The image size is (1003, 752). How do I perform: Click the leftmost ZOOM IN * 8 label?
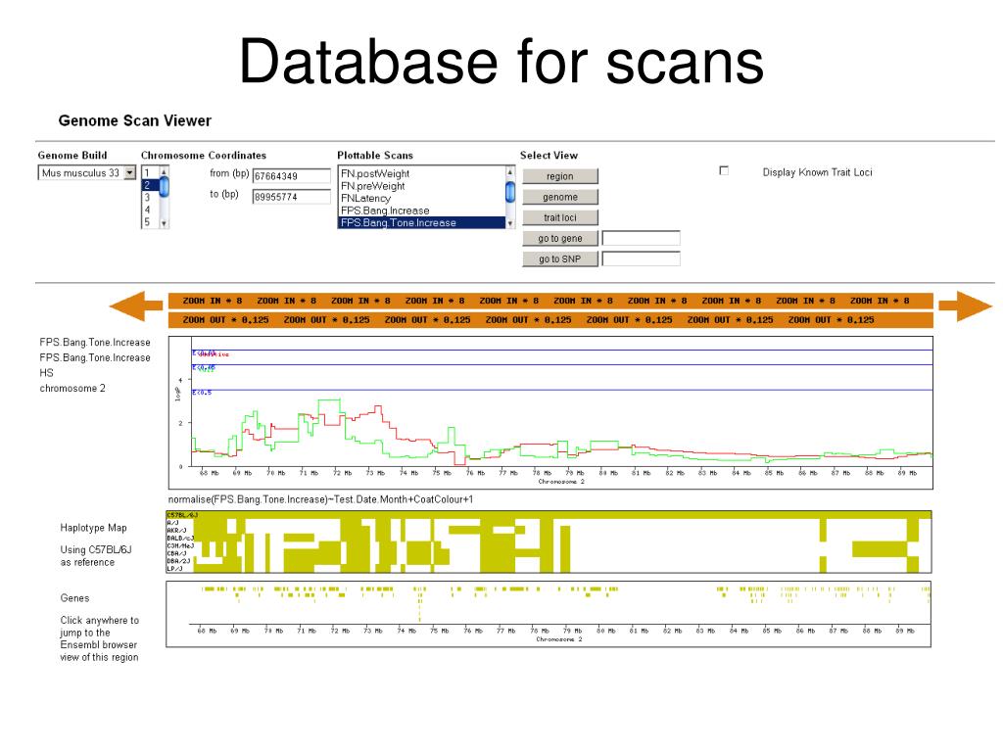212,301
